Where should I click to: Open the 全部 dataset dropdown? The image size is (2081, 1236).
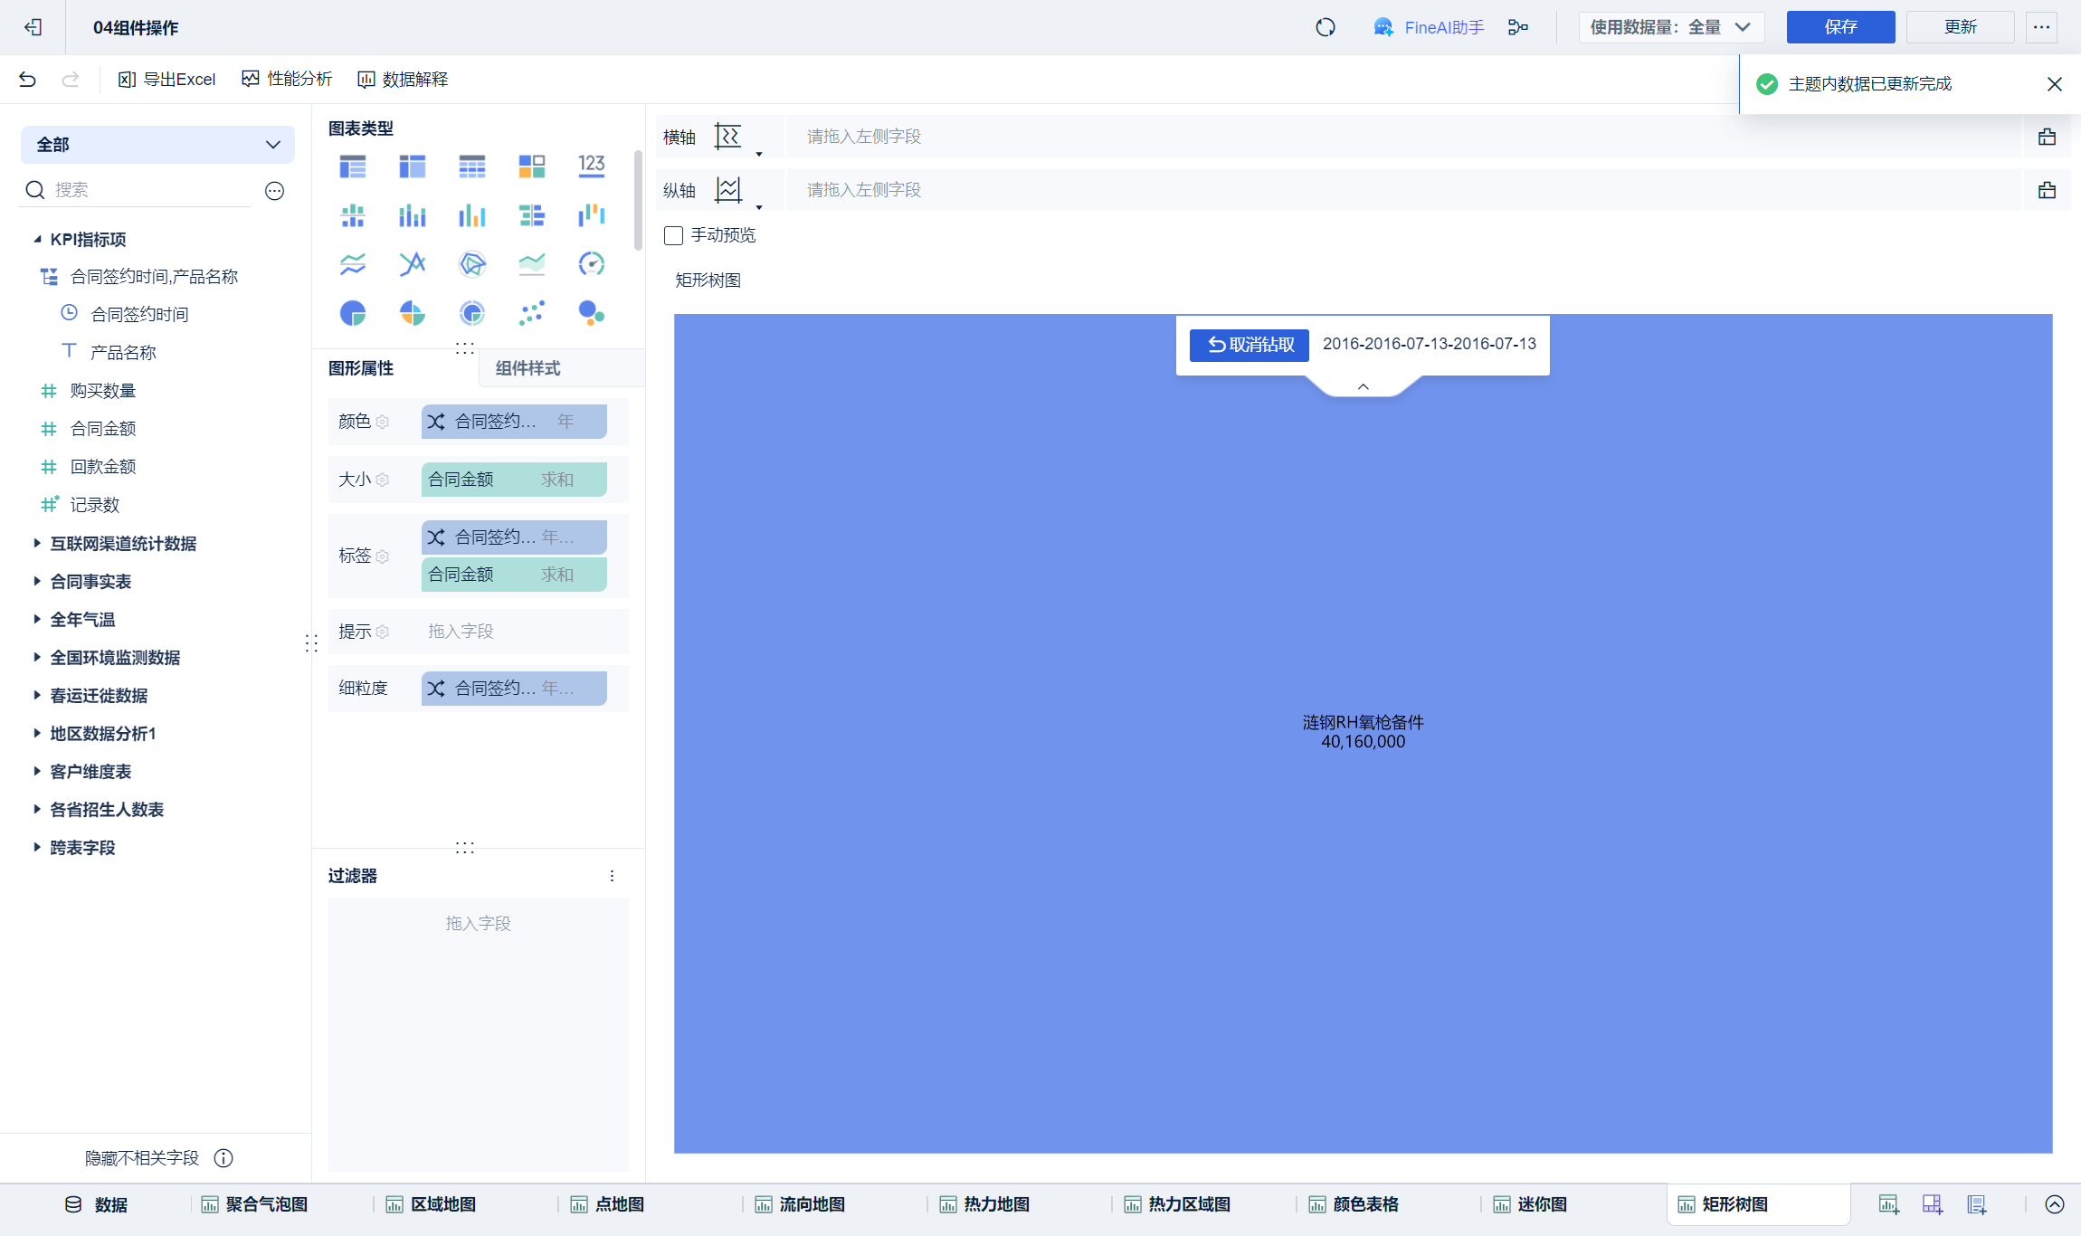pyautogui.click(x=157, y=145)
